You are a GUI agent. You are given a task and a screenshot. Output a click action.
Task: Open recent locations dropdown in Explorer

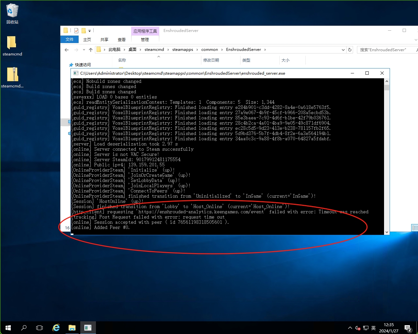(x=84, y=50)
